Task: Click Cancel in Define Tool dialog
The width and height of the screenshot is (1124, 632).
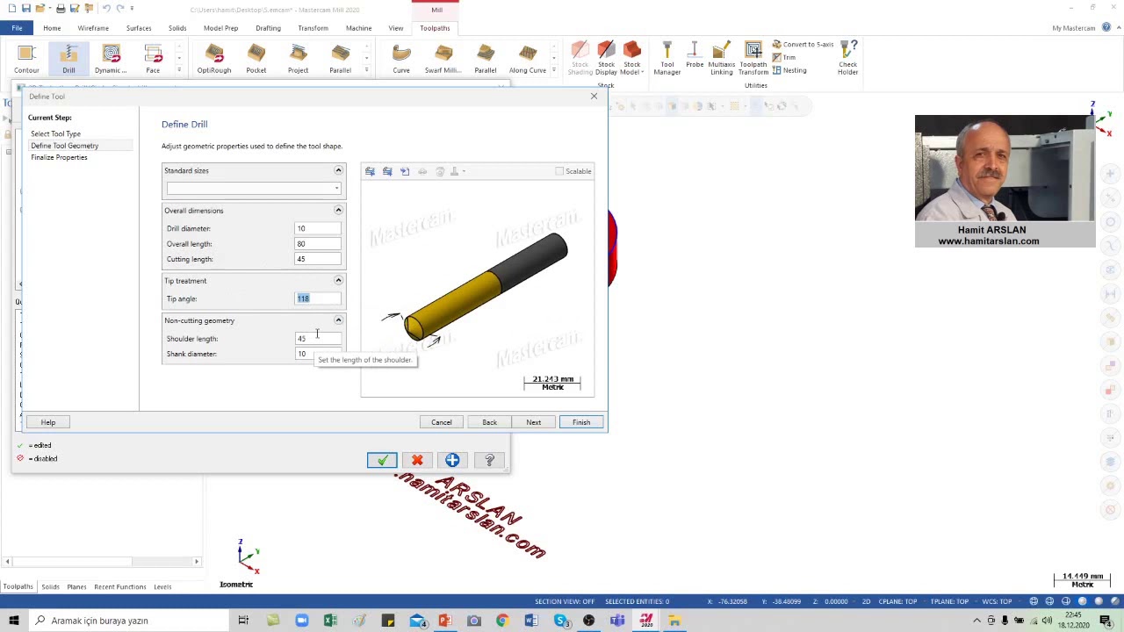Action: click(442, 422)
